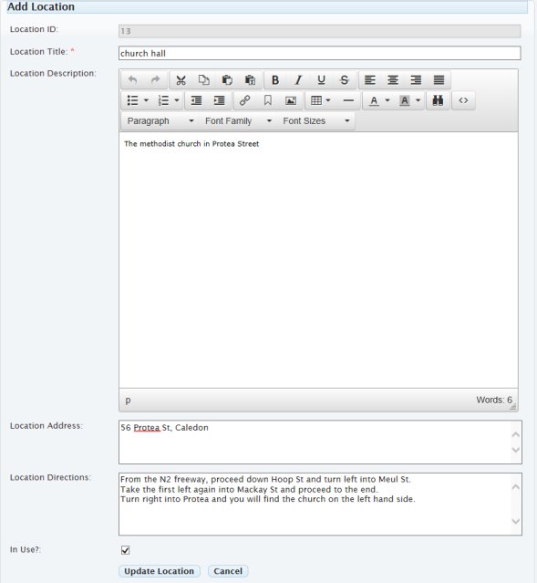
Task: Open source code view icon
Action: pos(463,100)
